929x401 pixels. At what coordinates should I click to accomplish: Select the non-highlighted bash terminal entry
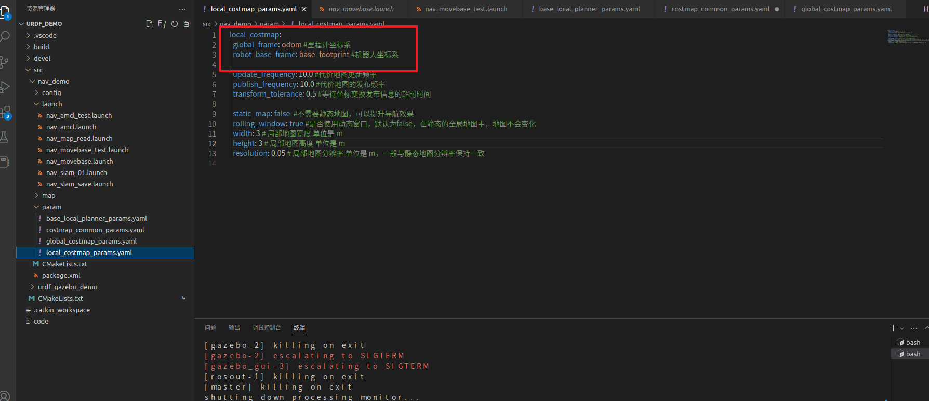pos(909,342)
